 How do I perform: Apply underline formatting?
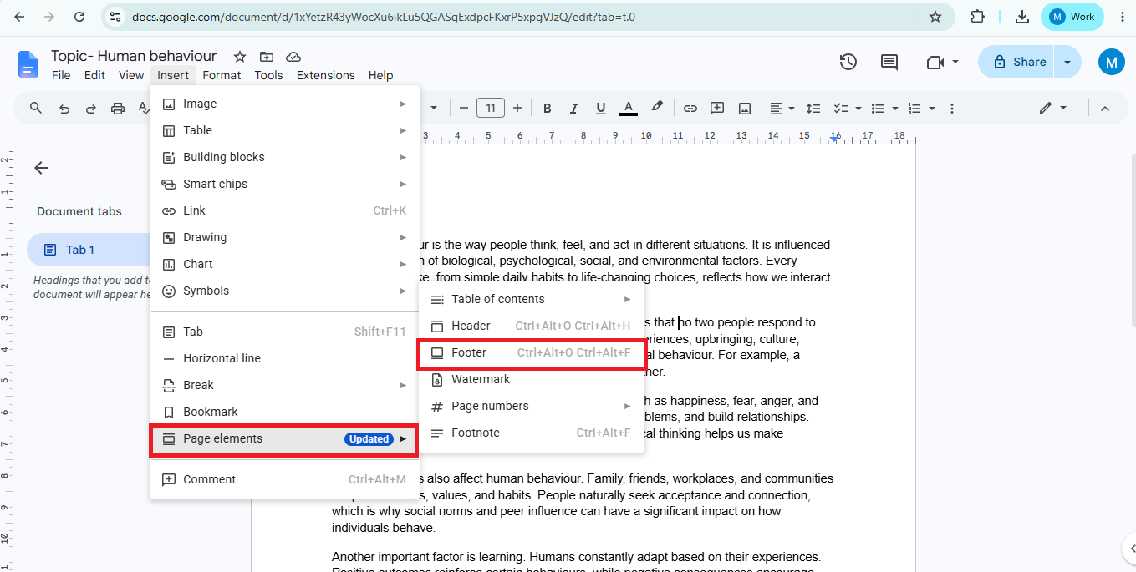(600, 108)
